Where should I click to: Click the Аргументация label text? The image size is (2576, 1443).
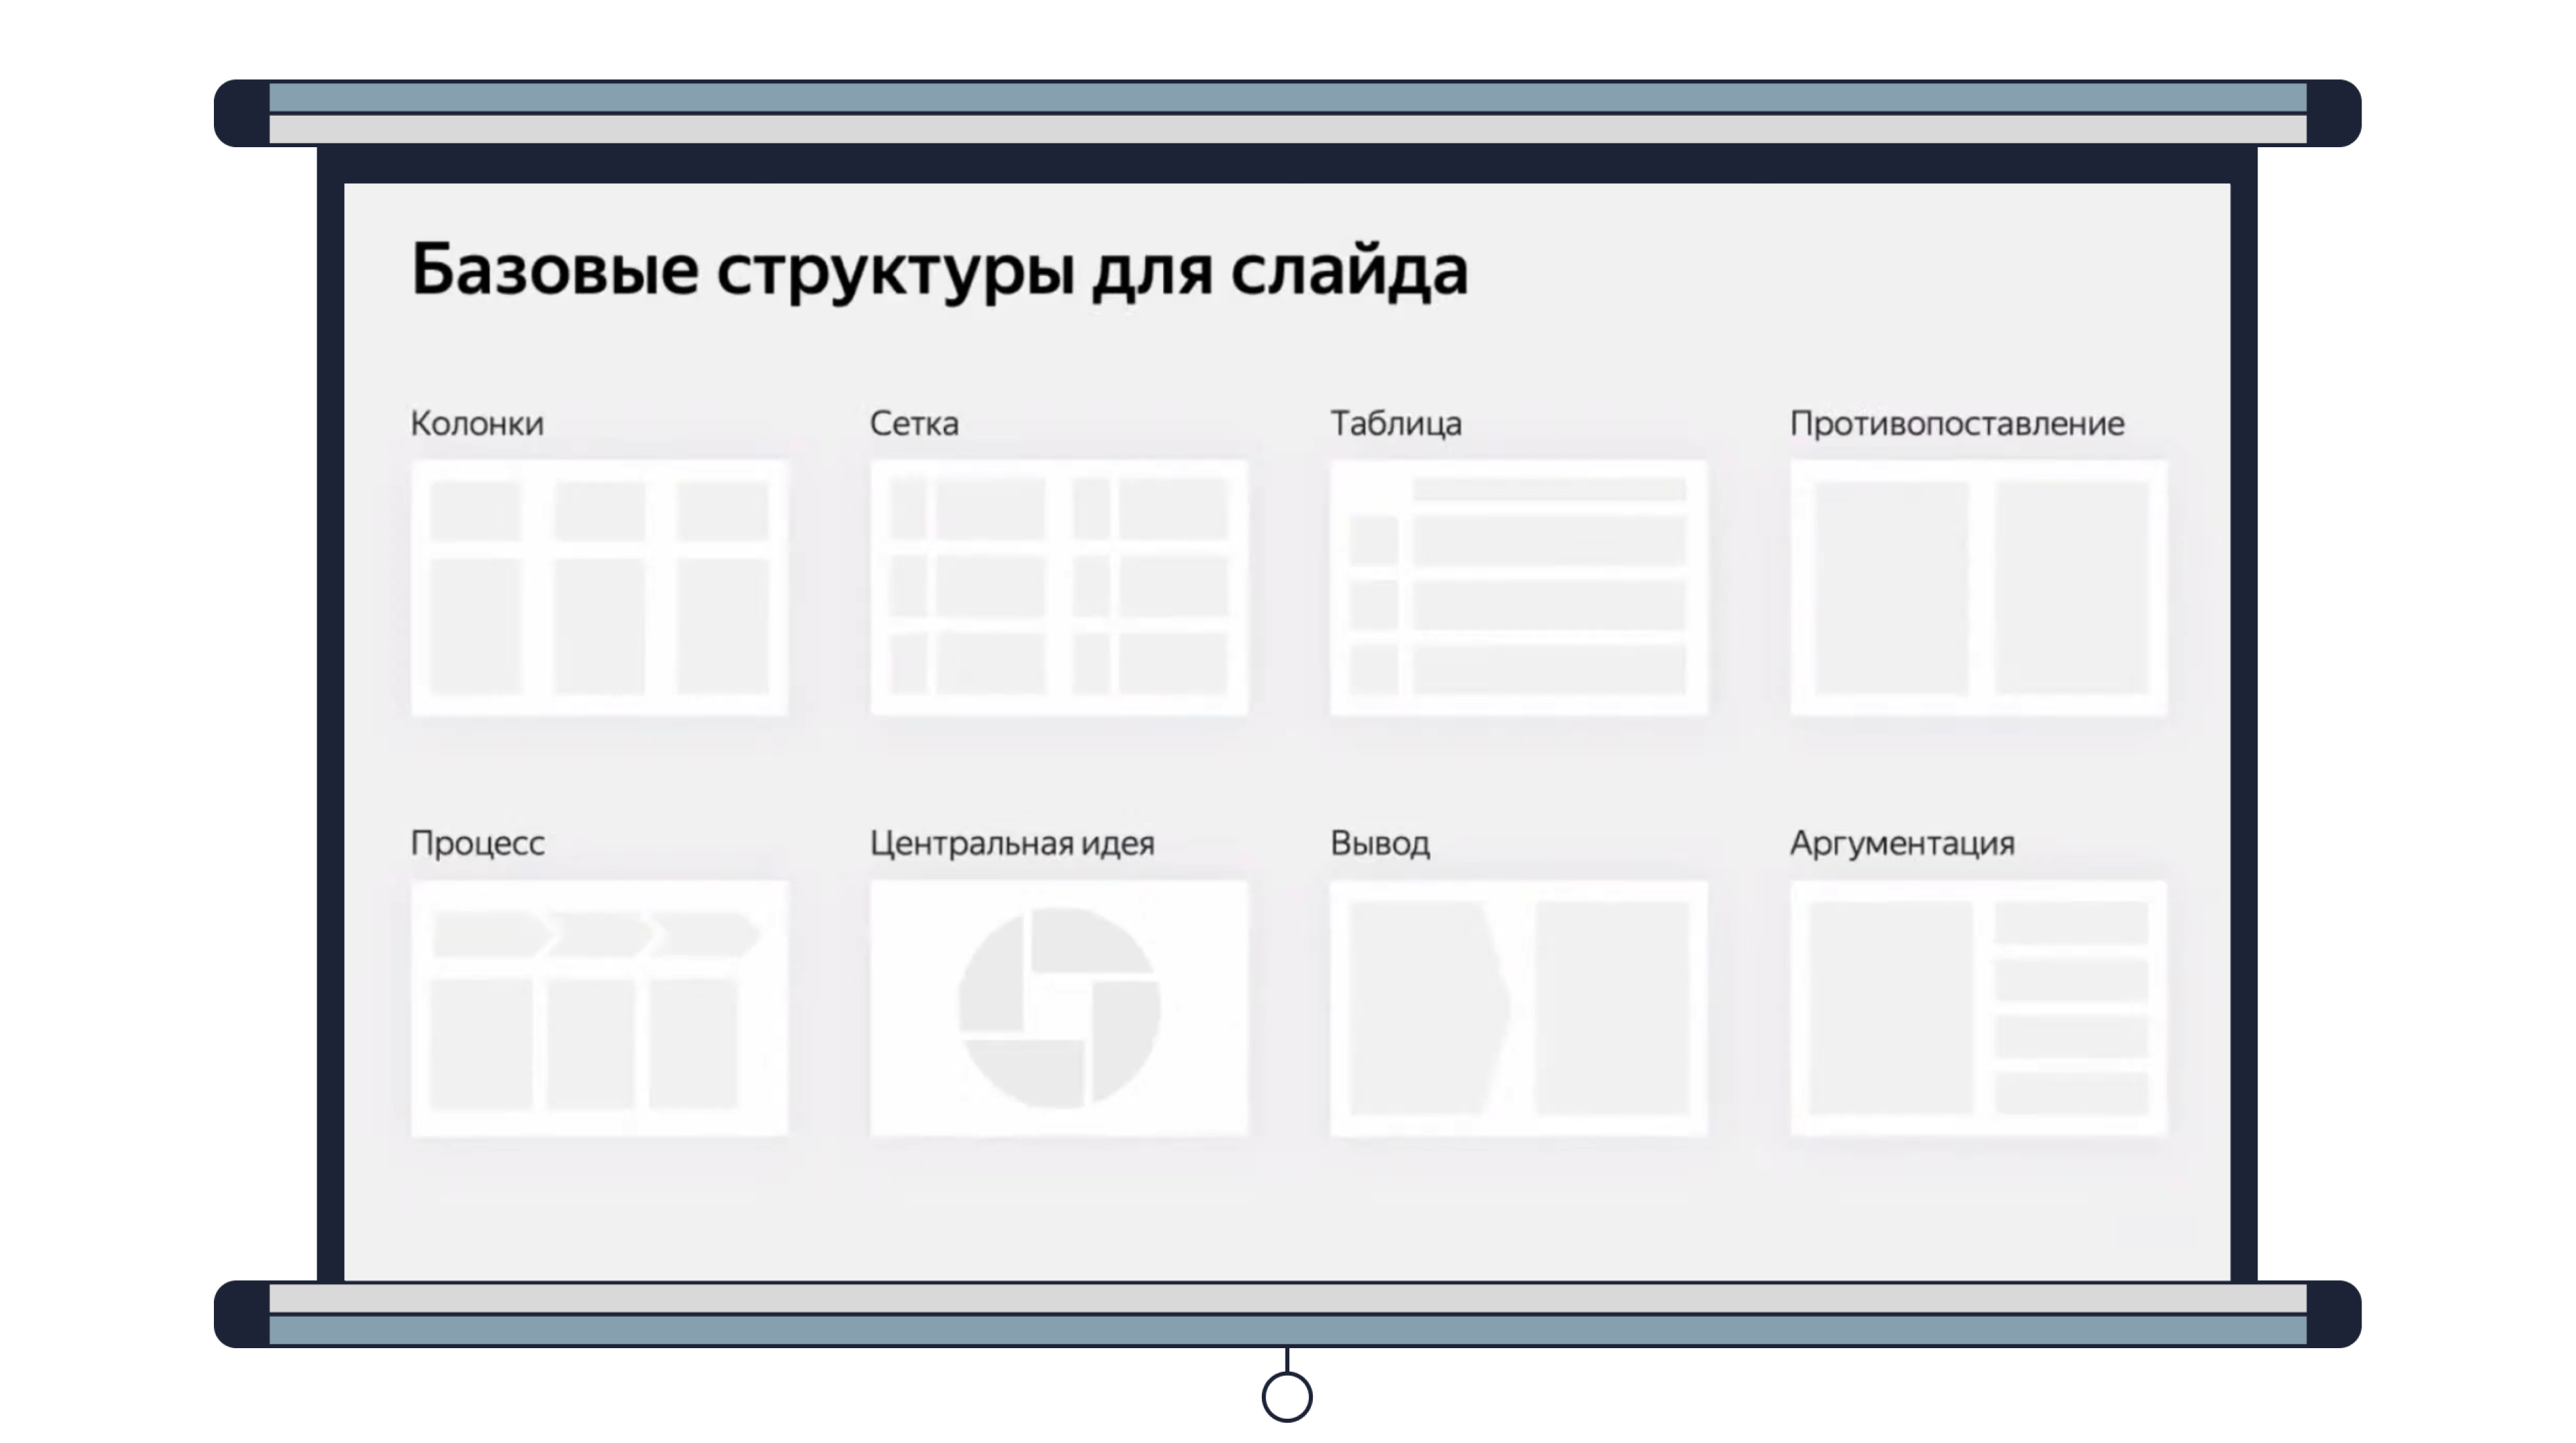(x=1902, y=844)
